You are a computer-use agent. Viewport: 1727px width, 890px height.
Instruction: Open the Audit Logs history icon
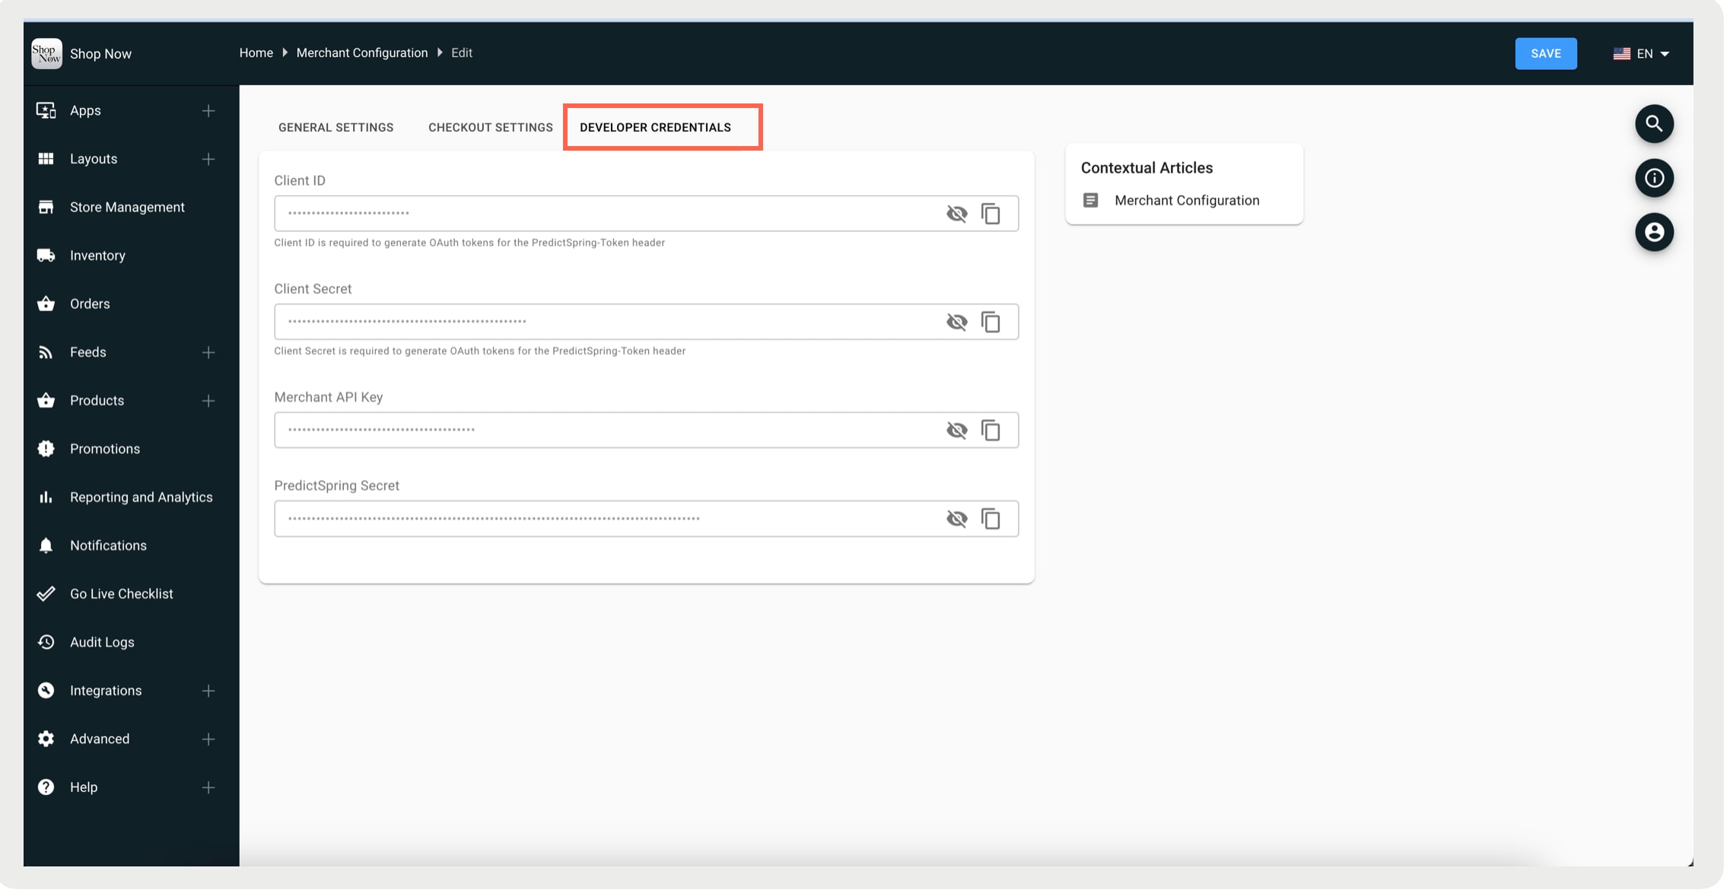point(46,641)
